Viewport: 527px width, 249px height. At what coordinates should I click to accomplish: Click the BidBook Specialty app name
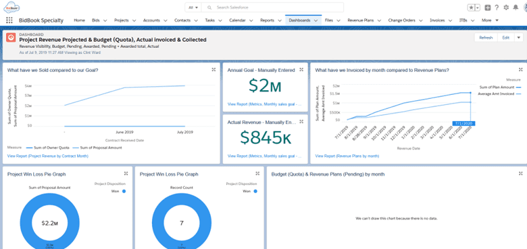pyautogui.click(x=41, y=20)
